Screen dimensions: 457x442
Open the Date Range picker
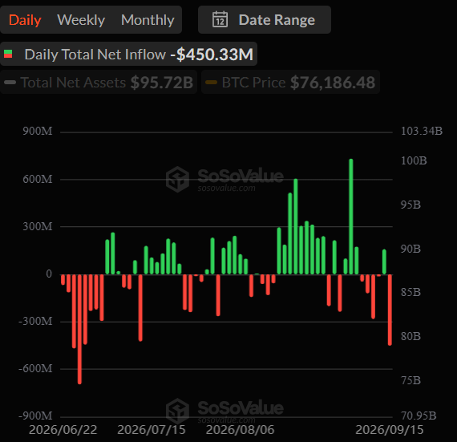pyautogui.click(x=265, y=20)
